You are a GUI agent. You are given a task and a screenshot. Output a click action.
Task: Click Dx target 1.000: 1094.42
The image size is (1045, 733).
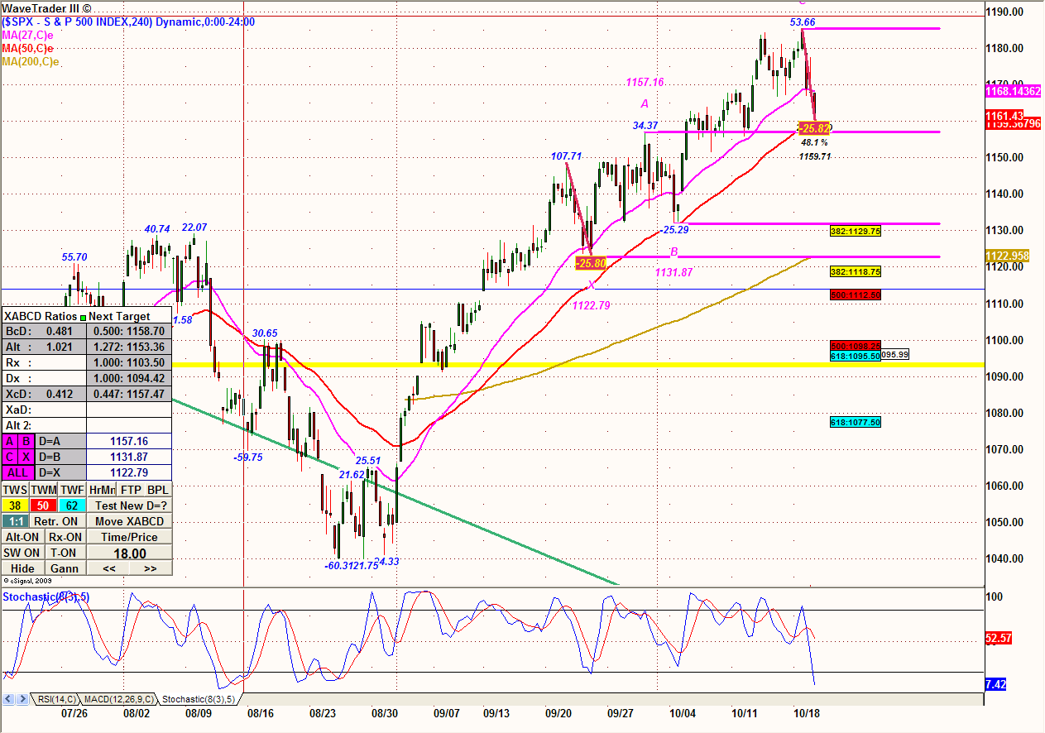pyautogui.click(x=129, y=378)
